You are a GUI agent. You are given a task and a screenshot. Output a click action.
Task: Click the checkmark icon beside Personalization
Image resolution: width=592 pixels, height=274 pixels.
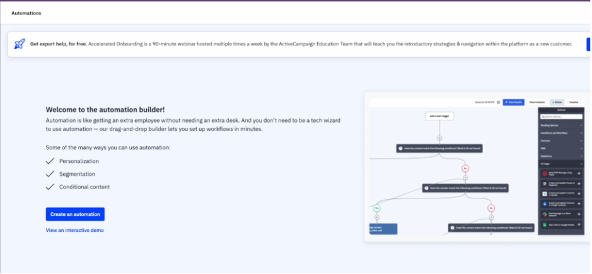tap(50, 161)
